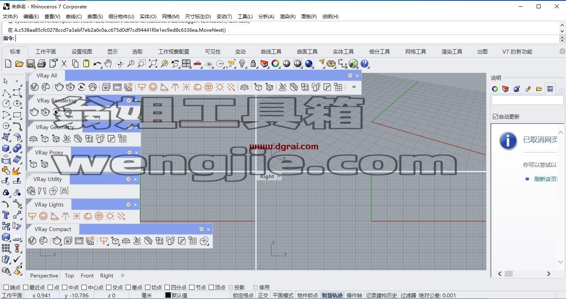This screenshot has width=566, height=299.
Task: Open the 文件(F) menu
Action: click(10, 16)
